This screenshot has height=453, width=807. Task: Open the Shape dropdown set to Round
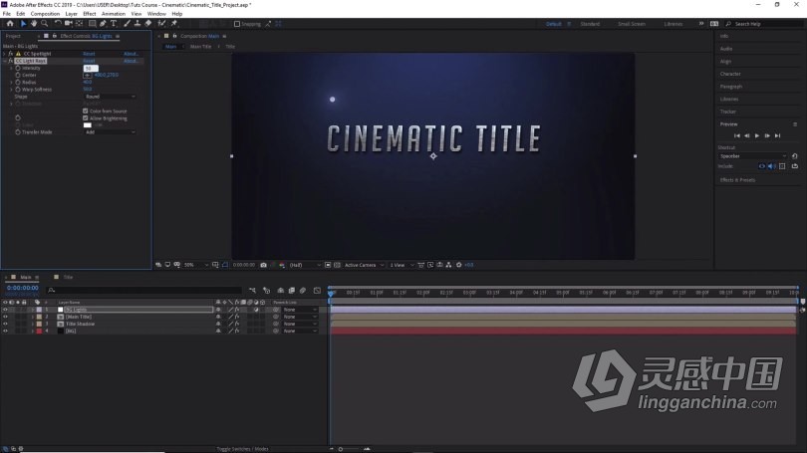pos(111,97)
